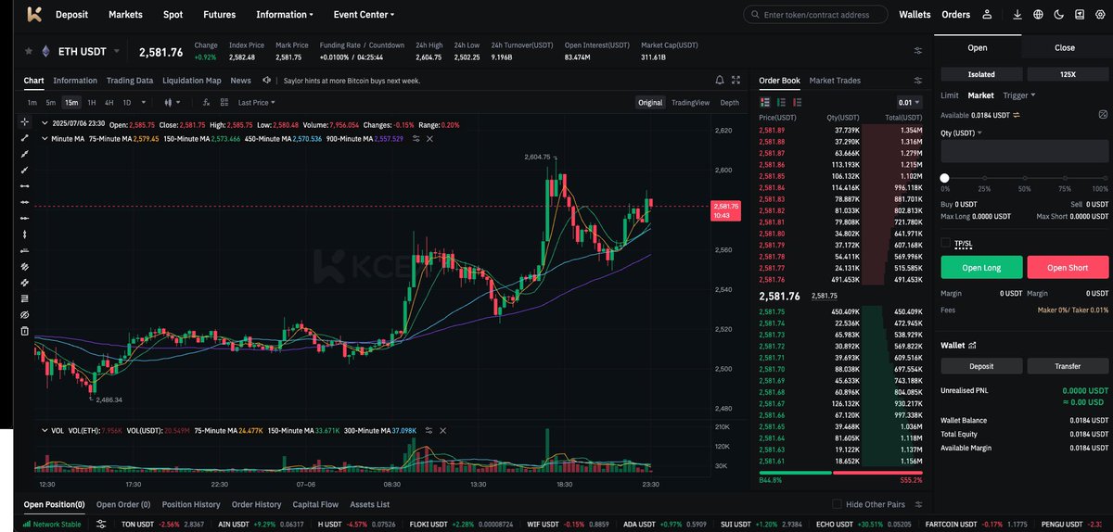This screenshot has height=532, width=1113.
Task: Select the vertical price range arrow tool
Action: (24, 234)
